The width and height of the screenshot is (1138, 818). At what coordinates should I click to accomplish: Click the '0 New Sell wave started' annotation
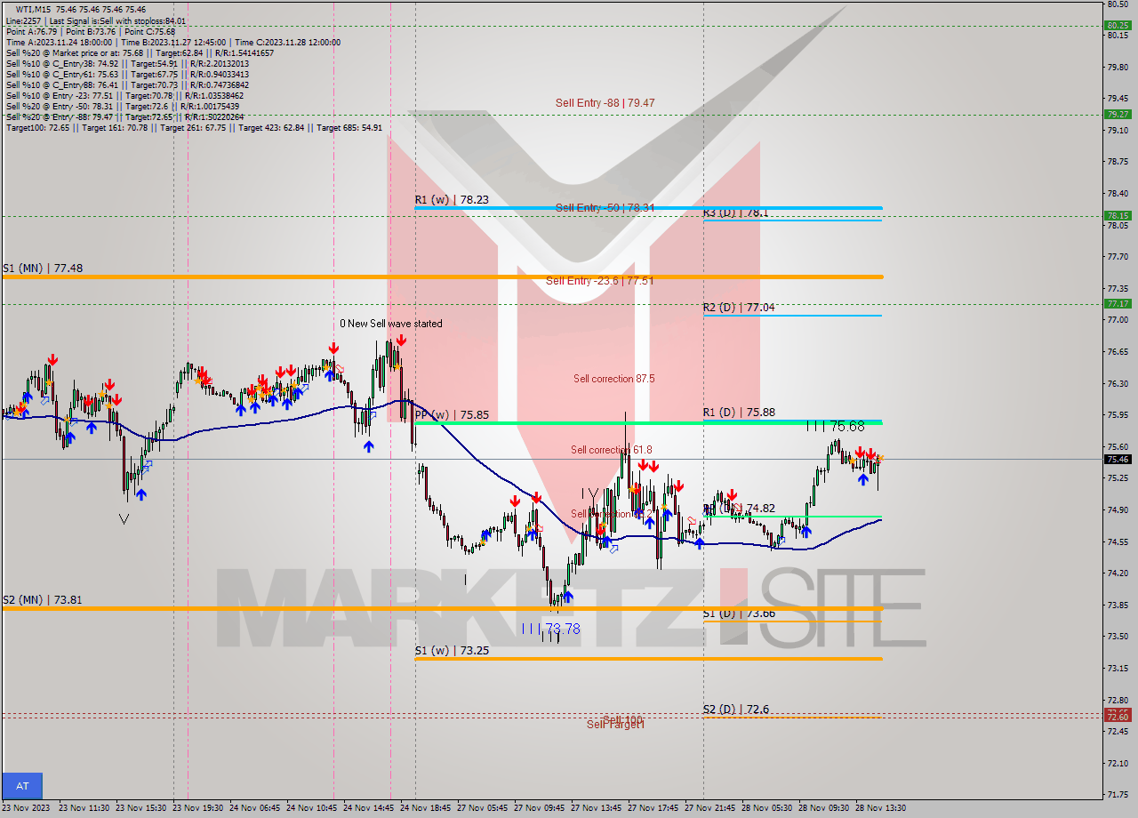[390, 324]
